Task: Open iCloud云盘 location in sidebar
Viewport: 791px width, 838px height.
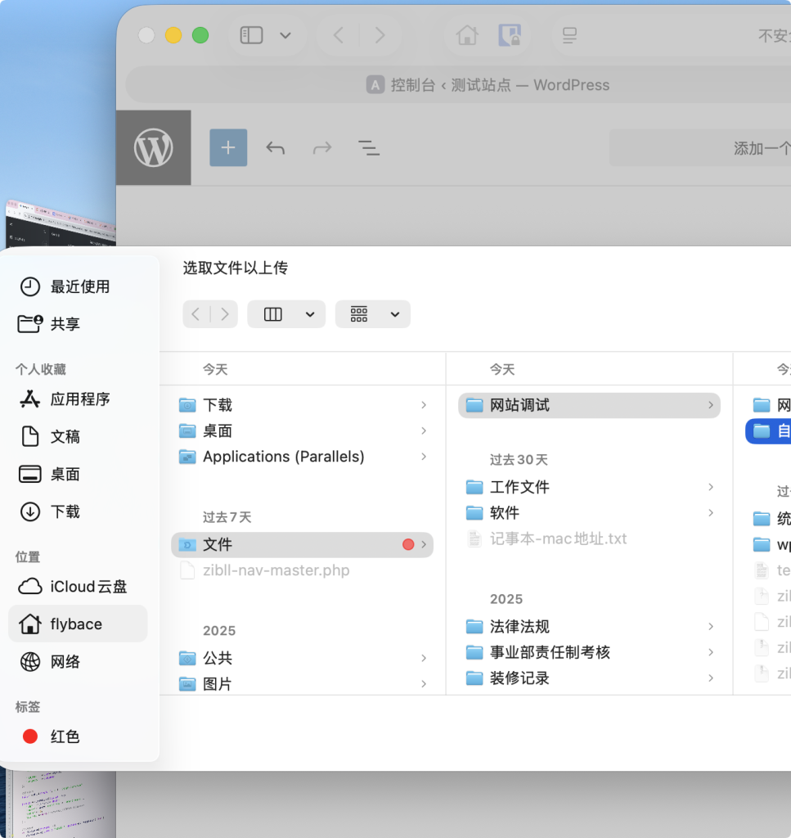Action: click(88, 587)
